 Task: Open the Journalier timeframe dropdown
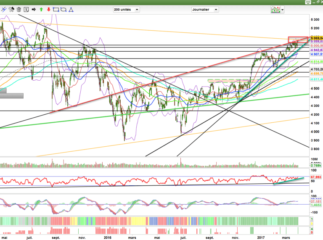tap(204, 9)
